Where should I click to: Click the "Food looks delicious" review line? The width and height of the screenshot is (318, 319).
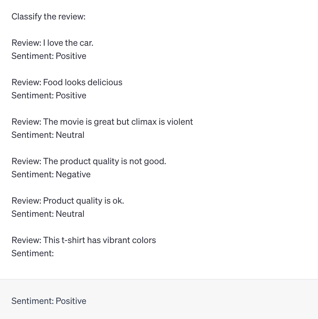tap(67, 82)
